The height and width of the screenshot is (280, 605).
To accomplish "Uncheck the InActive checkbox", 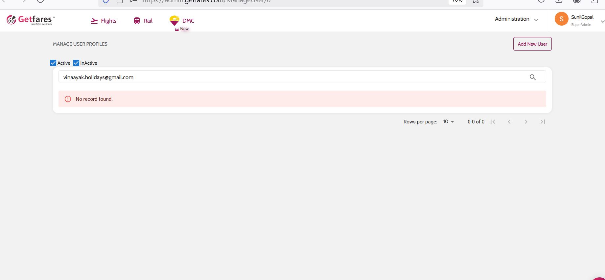I will (x=76, y=63).
